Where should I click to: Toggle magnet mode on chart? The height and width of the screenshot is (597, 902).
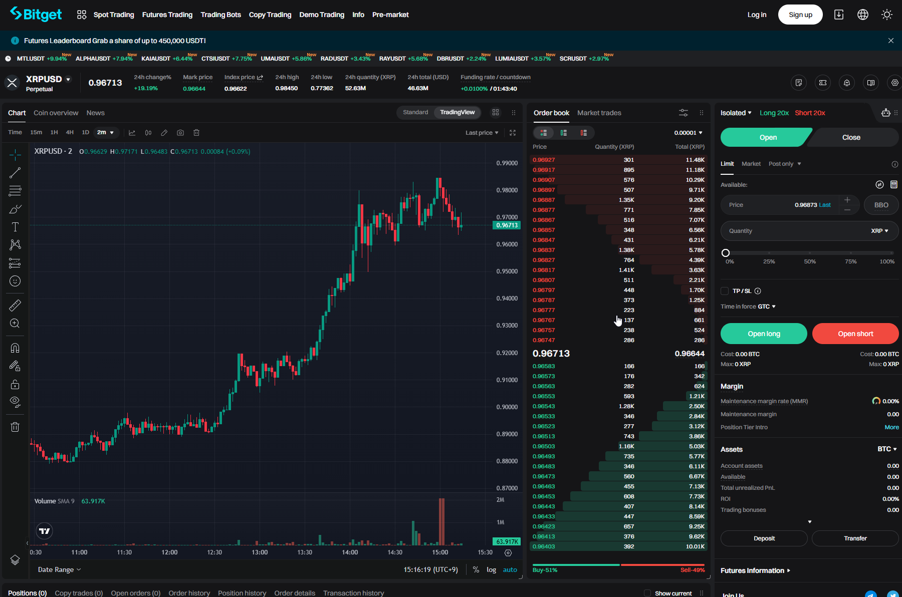[15, 348]
